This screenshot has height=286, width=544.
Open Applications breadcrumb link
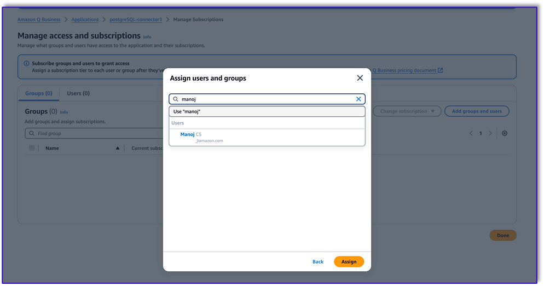[x=85, y=20]
